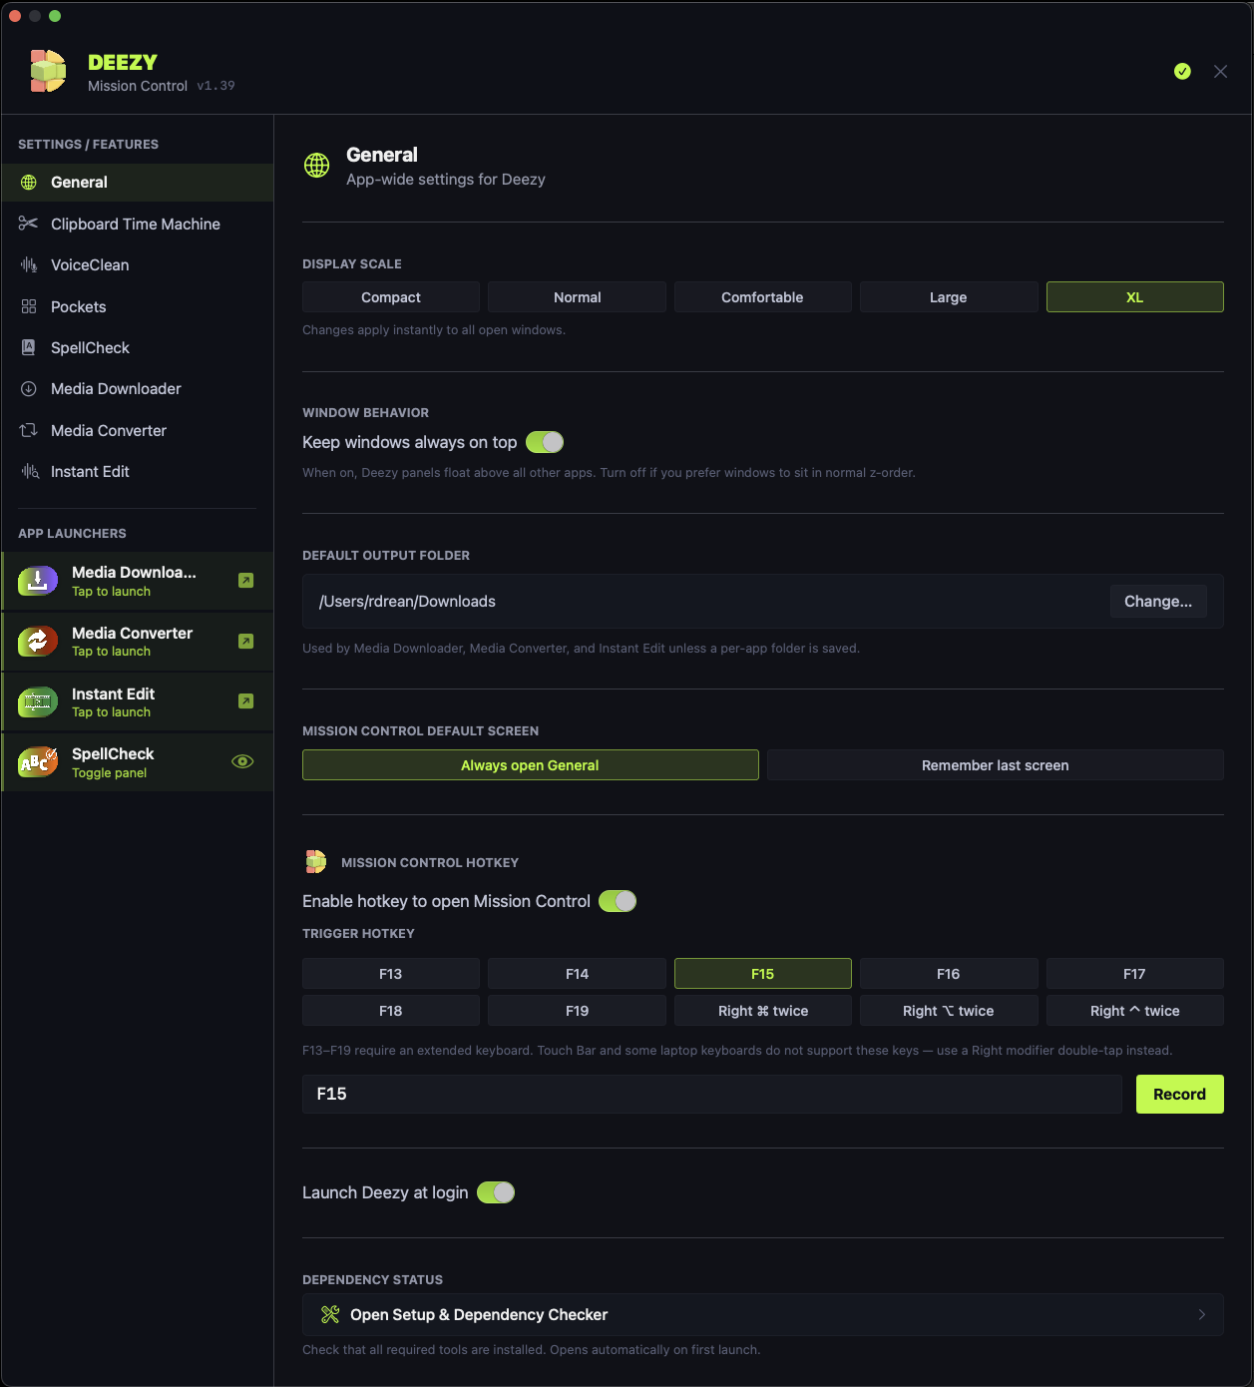Launch Media Converter from App Launchers
The height and width of the screenshot is (1387, 1254).
(x=138, y=642)
